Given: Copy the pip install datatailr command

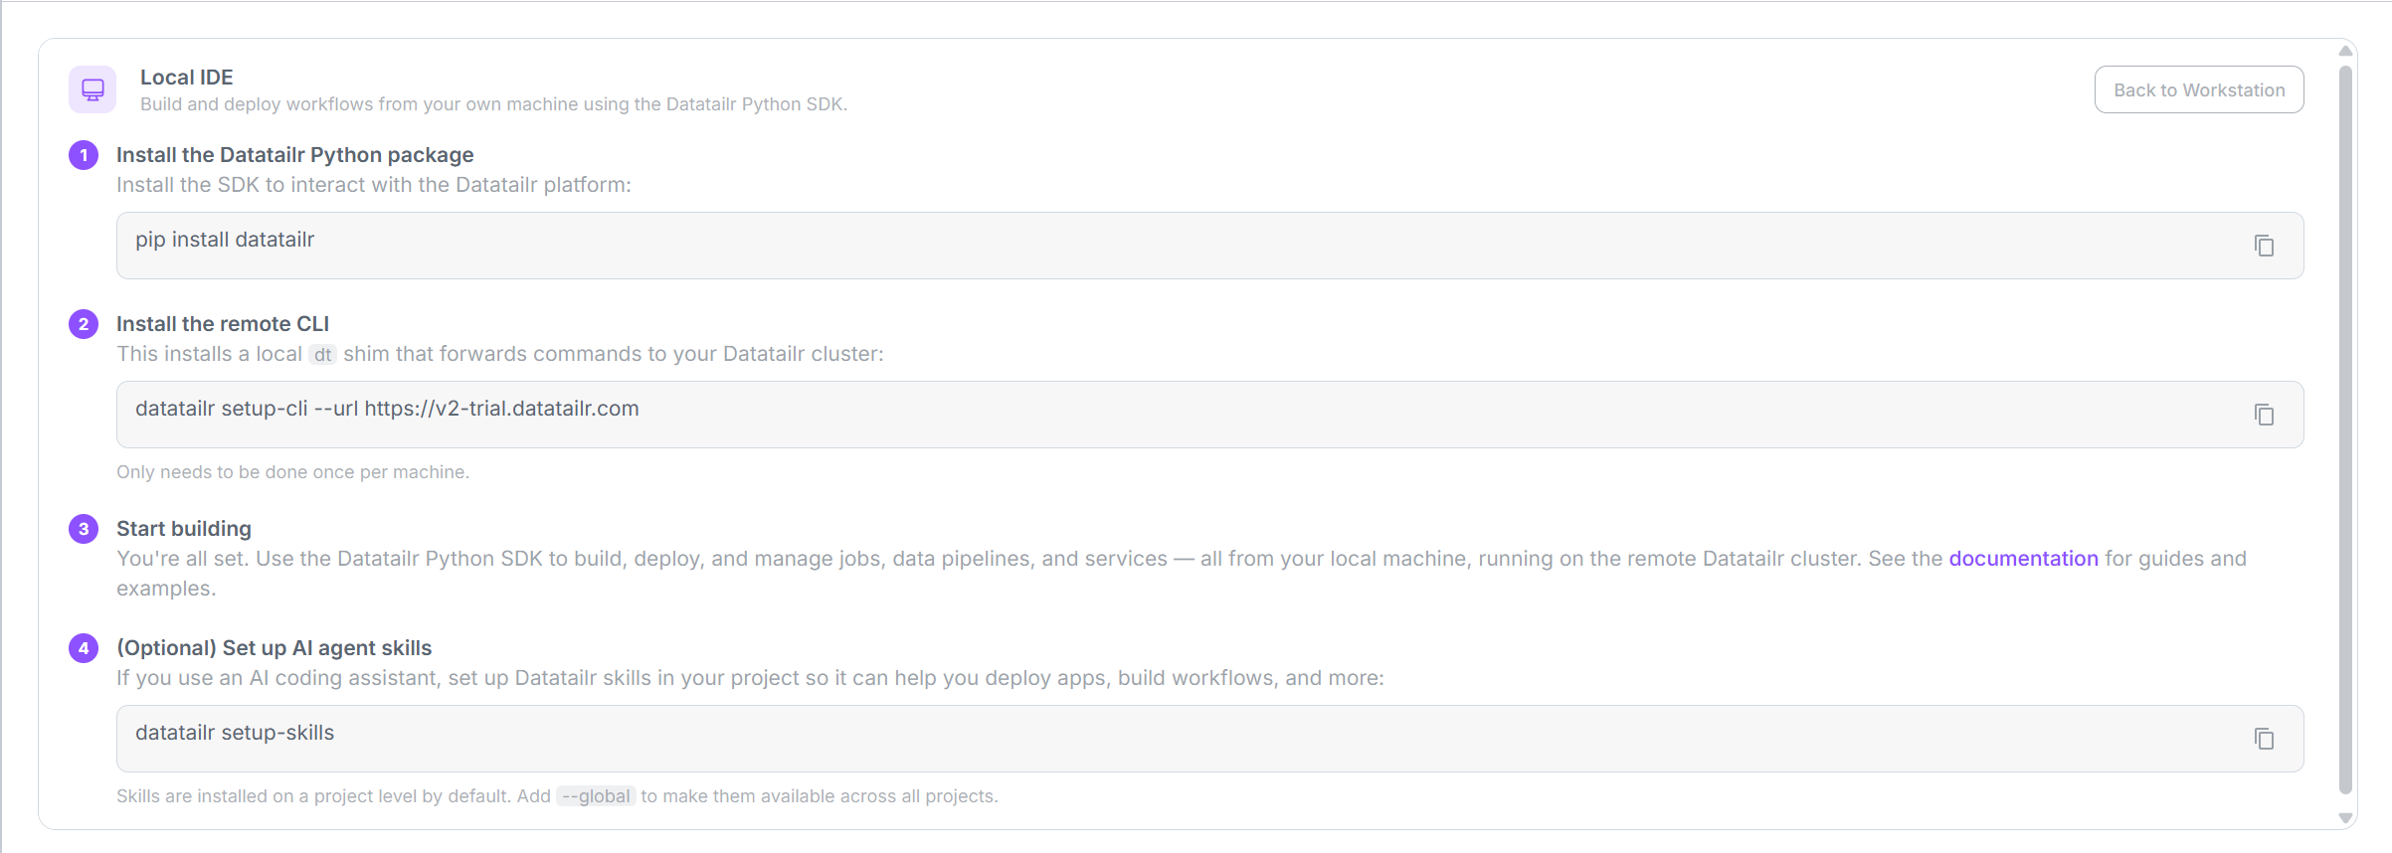Looking at the screenshot, I should pyautogui.click(x=2264, y=246).
